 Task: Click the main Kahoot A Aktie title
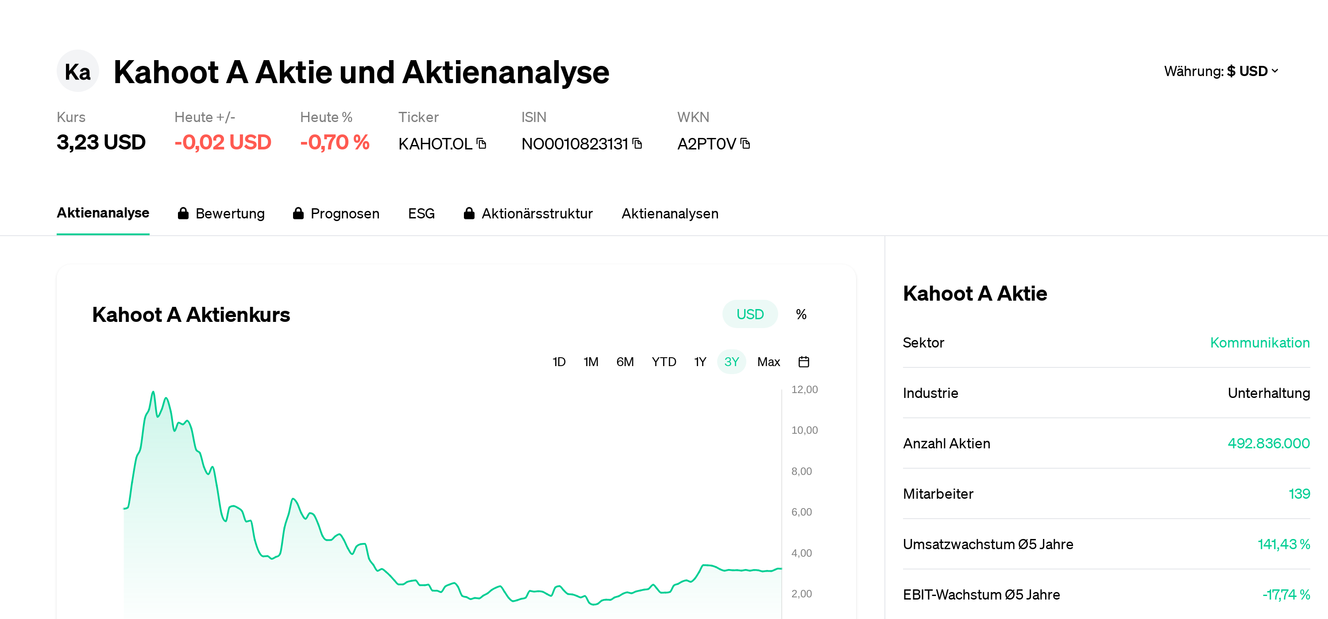(361, 72)
